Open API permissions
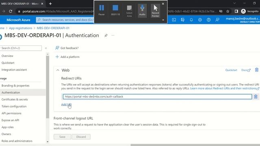Viewport: 260px width, 146px height. [x=11, y=114]
